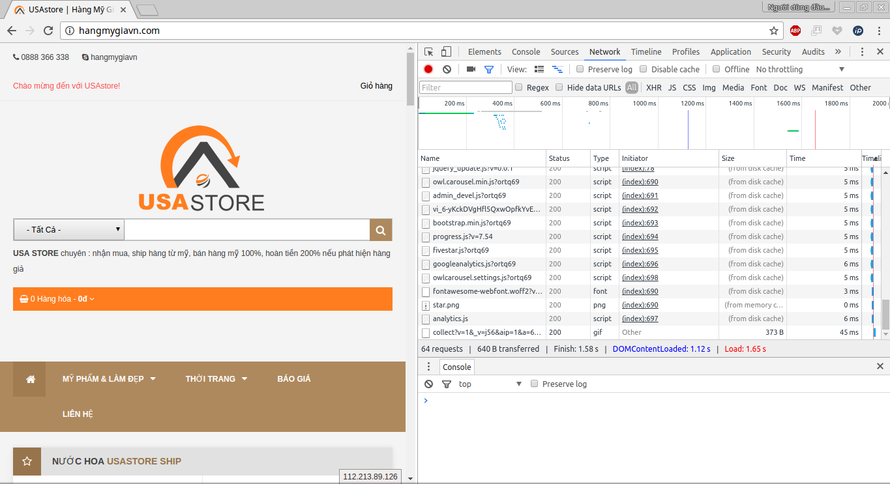The image size is (890, 484).
Task: Click the site info icon in address bar
Action: tap(70, 31)
